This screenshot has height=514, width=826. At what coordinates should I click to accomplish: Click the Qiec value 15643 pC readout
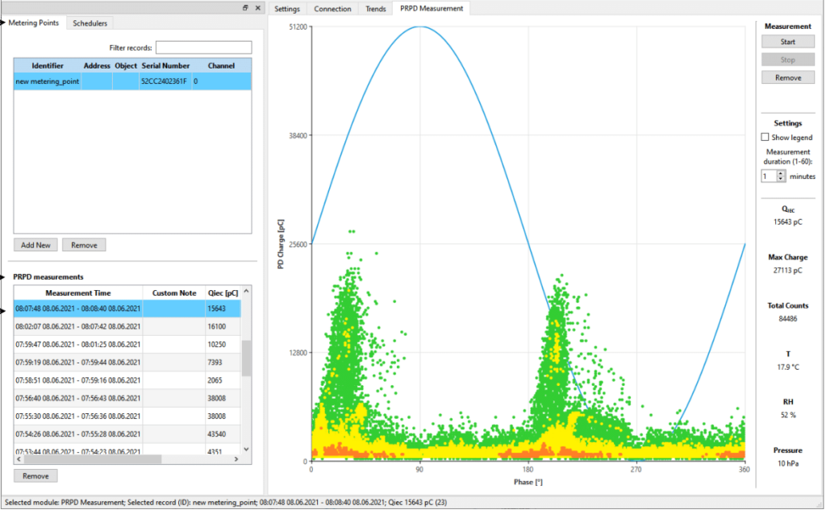787,222
